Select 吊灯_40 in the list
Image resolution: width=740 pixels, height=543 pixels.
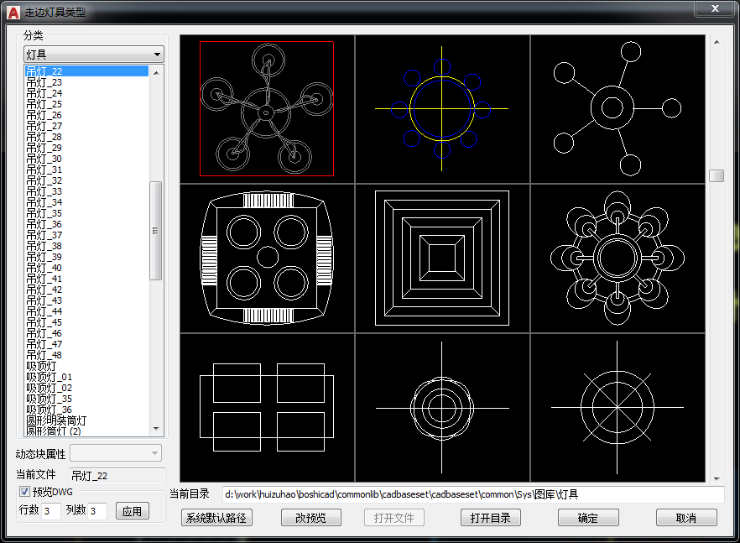click(x=86, y=268)
